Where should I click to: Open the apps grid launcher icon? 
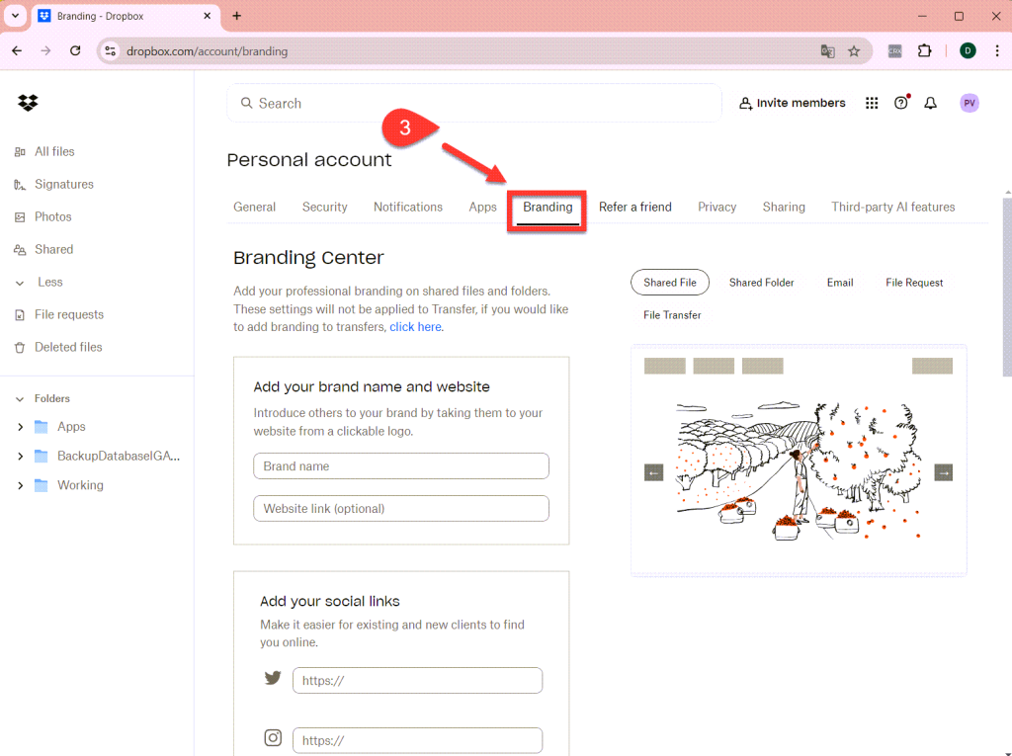[872, 104]
